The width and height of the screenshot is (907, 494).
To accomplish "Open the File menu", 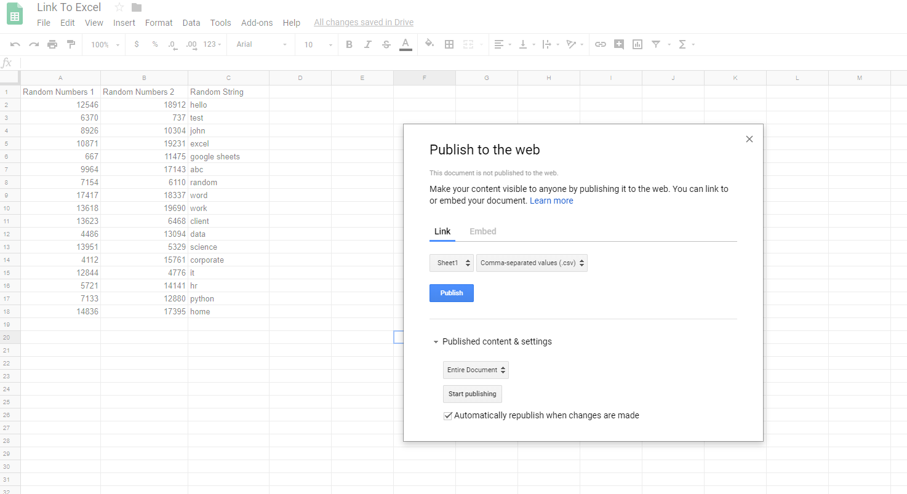I will (x=44, y=23).
